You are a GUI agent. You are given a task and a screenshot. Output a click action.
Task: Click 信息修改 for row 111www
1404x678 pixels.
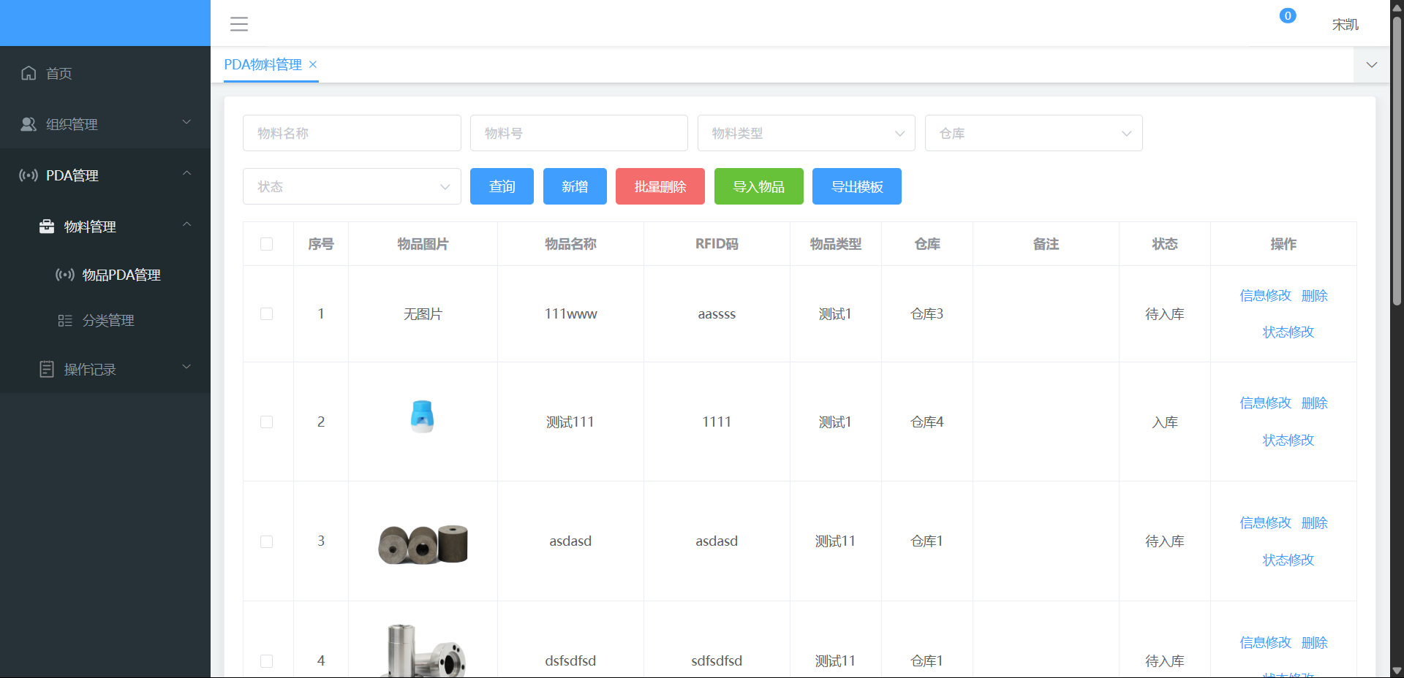[1266, 296]
